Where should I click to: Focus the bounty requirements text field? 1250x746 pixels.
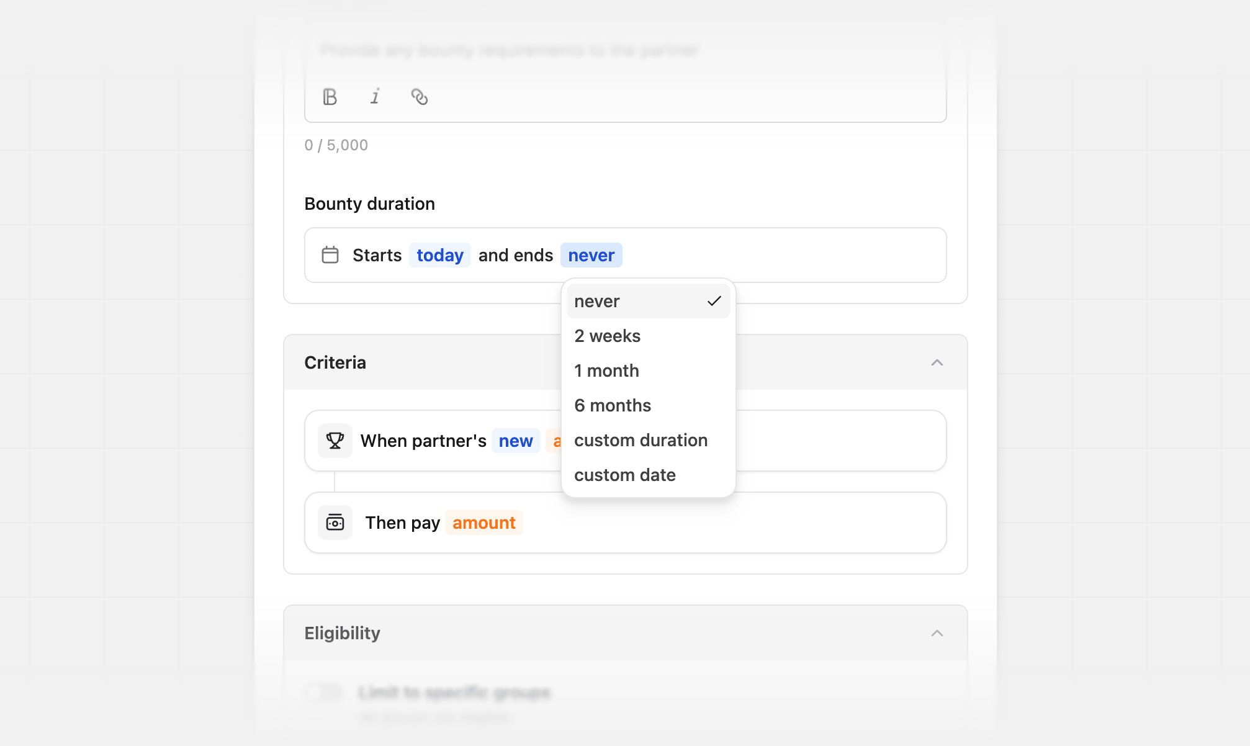click(x=626, y=51)
